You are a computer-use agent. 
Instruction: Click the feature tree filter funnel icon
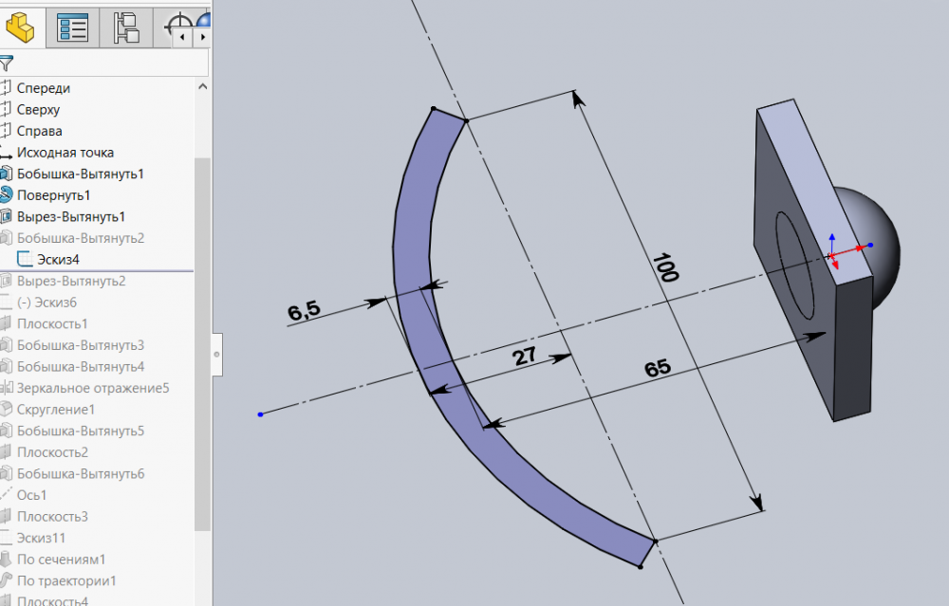pyautogui.click(x=7, y=64)
